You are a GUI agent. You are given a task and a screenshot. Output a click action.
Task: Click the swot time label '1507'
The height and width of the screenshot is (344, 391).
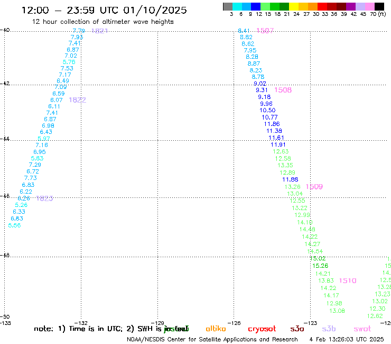pyautogui.click(x=265, y=31)
